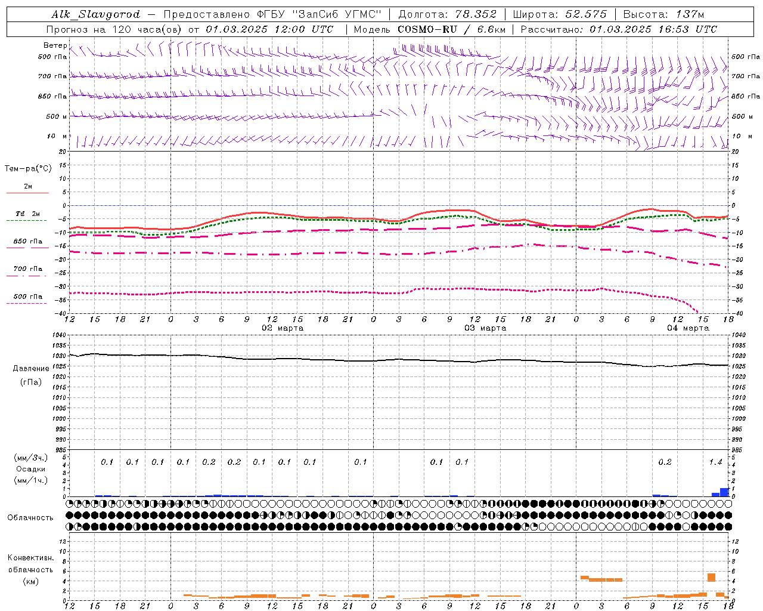Click the start time 01.03.2025 12:00 UTC
Screen dimensions: 763x611
[x=269, y=29]
